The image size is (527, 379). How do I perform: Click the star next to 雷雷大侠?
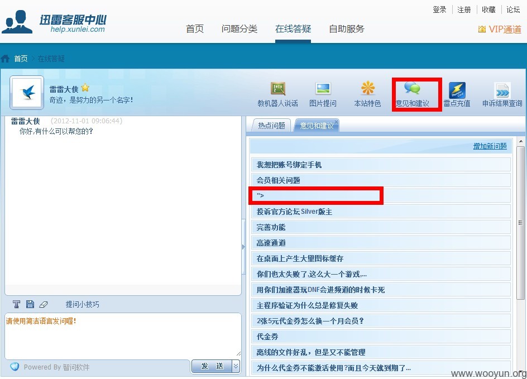85,88
